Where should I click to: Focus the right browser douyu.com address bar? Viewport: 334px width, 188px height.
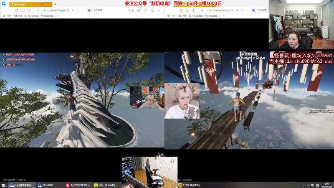tap(220, 10)
